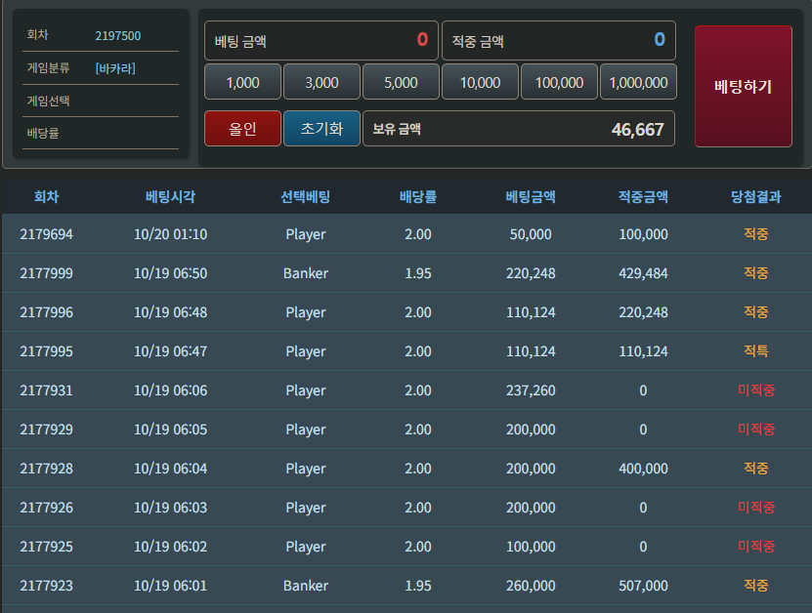Click Banker in the 2177923 row
Image resolution: width=812 pixels, height=613 pixels.
click(x=306, y=586)
